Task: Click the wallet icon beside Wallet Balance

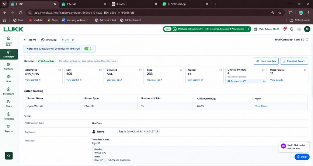Action: pyautogui.click(x=256, y=29)
